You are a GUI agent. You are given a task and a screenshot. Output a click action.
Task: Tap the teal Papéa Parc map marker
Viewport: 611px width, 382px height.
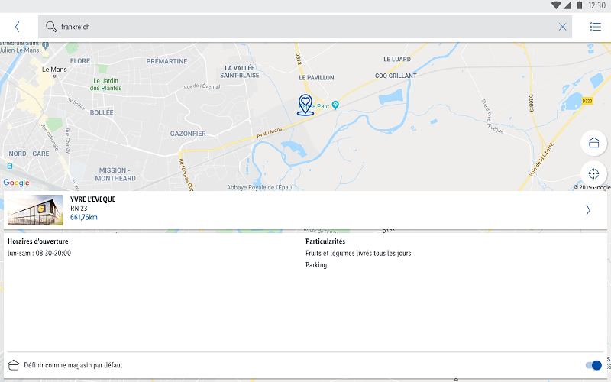335,105
